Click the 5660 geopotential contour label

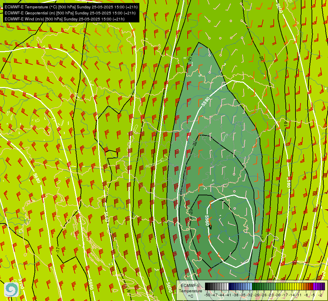tap(90, 284)
